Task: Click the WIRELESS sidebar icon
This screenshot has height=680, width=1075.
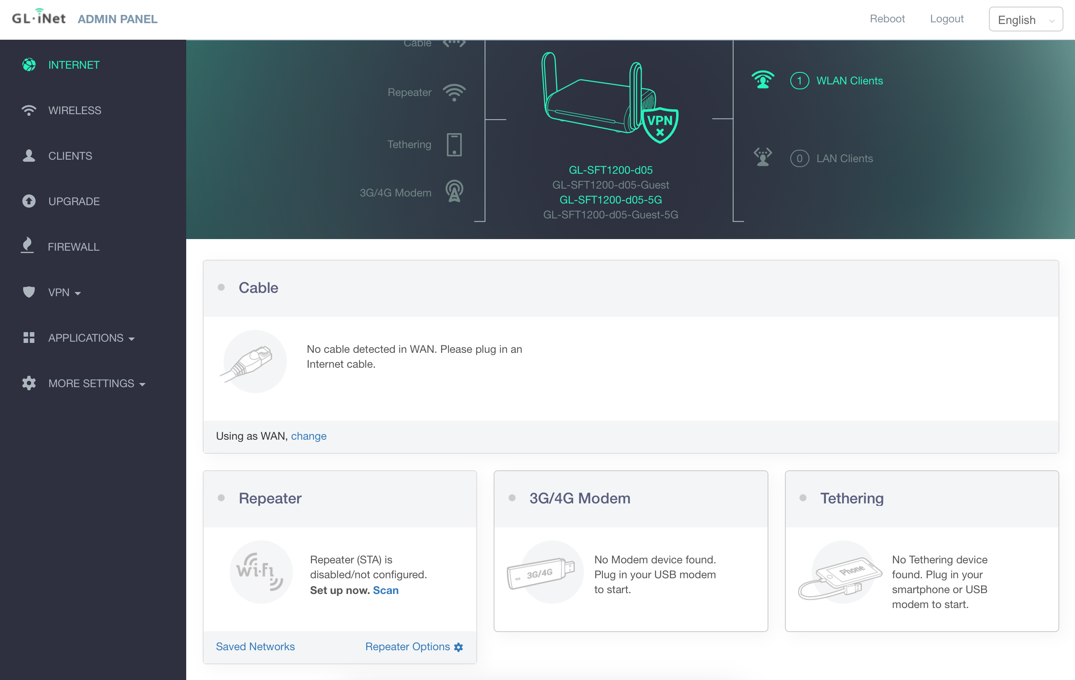Action: [x=28, y=110]
